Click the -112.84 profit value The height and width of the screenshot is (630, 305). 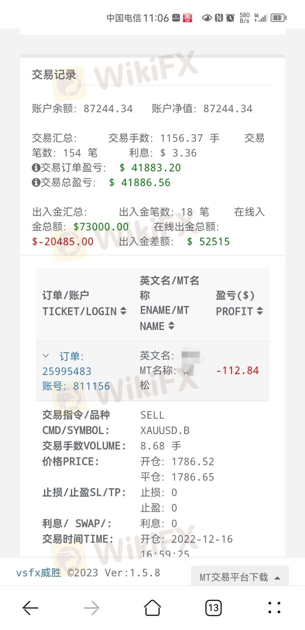[x=237, y=370]
